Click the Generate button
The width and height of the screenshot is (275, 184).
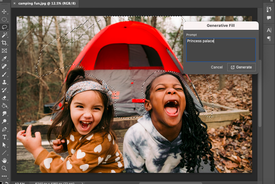tap(241, 67)
